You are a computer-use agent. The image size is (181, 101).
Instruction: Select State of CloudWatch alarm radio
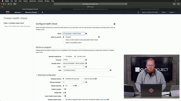click(63, 43)
